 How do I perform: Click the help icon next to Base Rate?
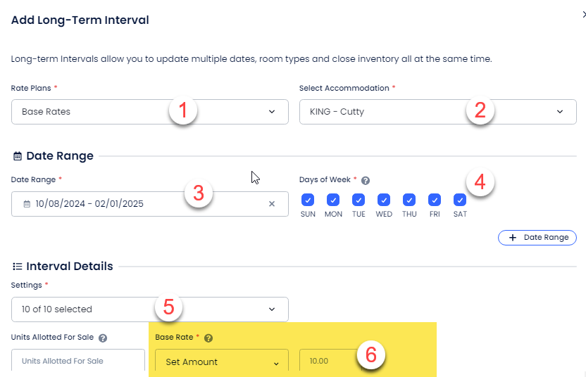click(x=208, y=338)
